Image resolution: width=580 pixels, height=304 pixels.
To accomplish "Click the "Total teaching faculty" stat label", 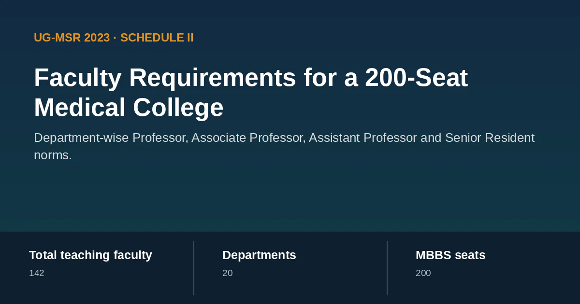I will [x=90, y=255].
